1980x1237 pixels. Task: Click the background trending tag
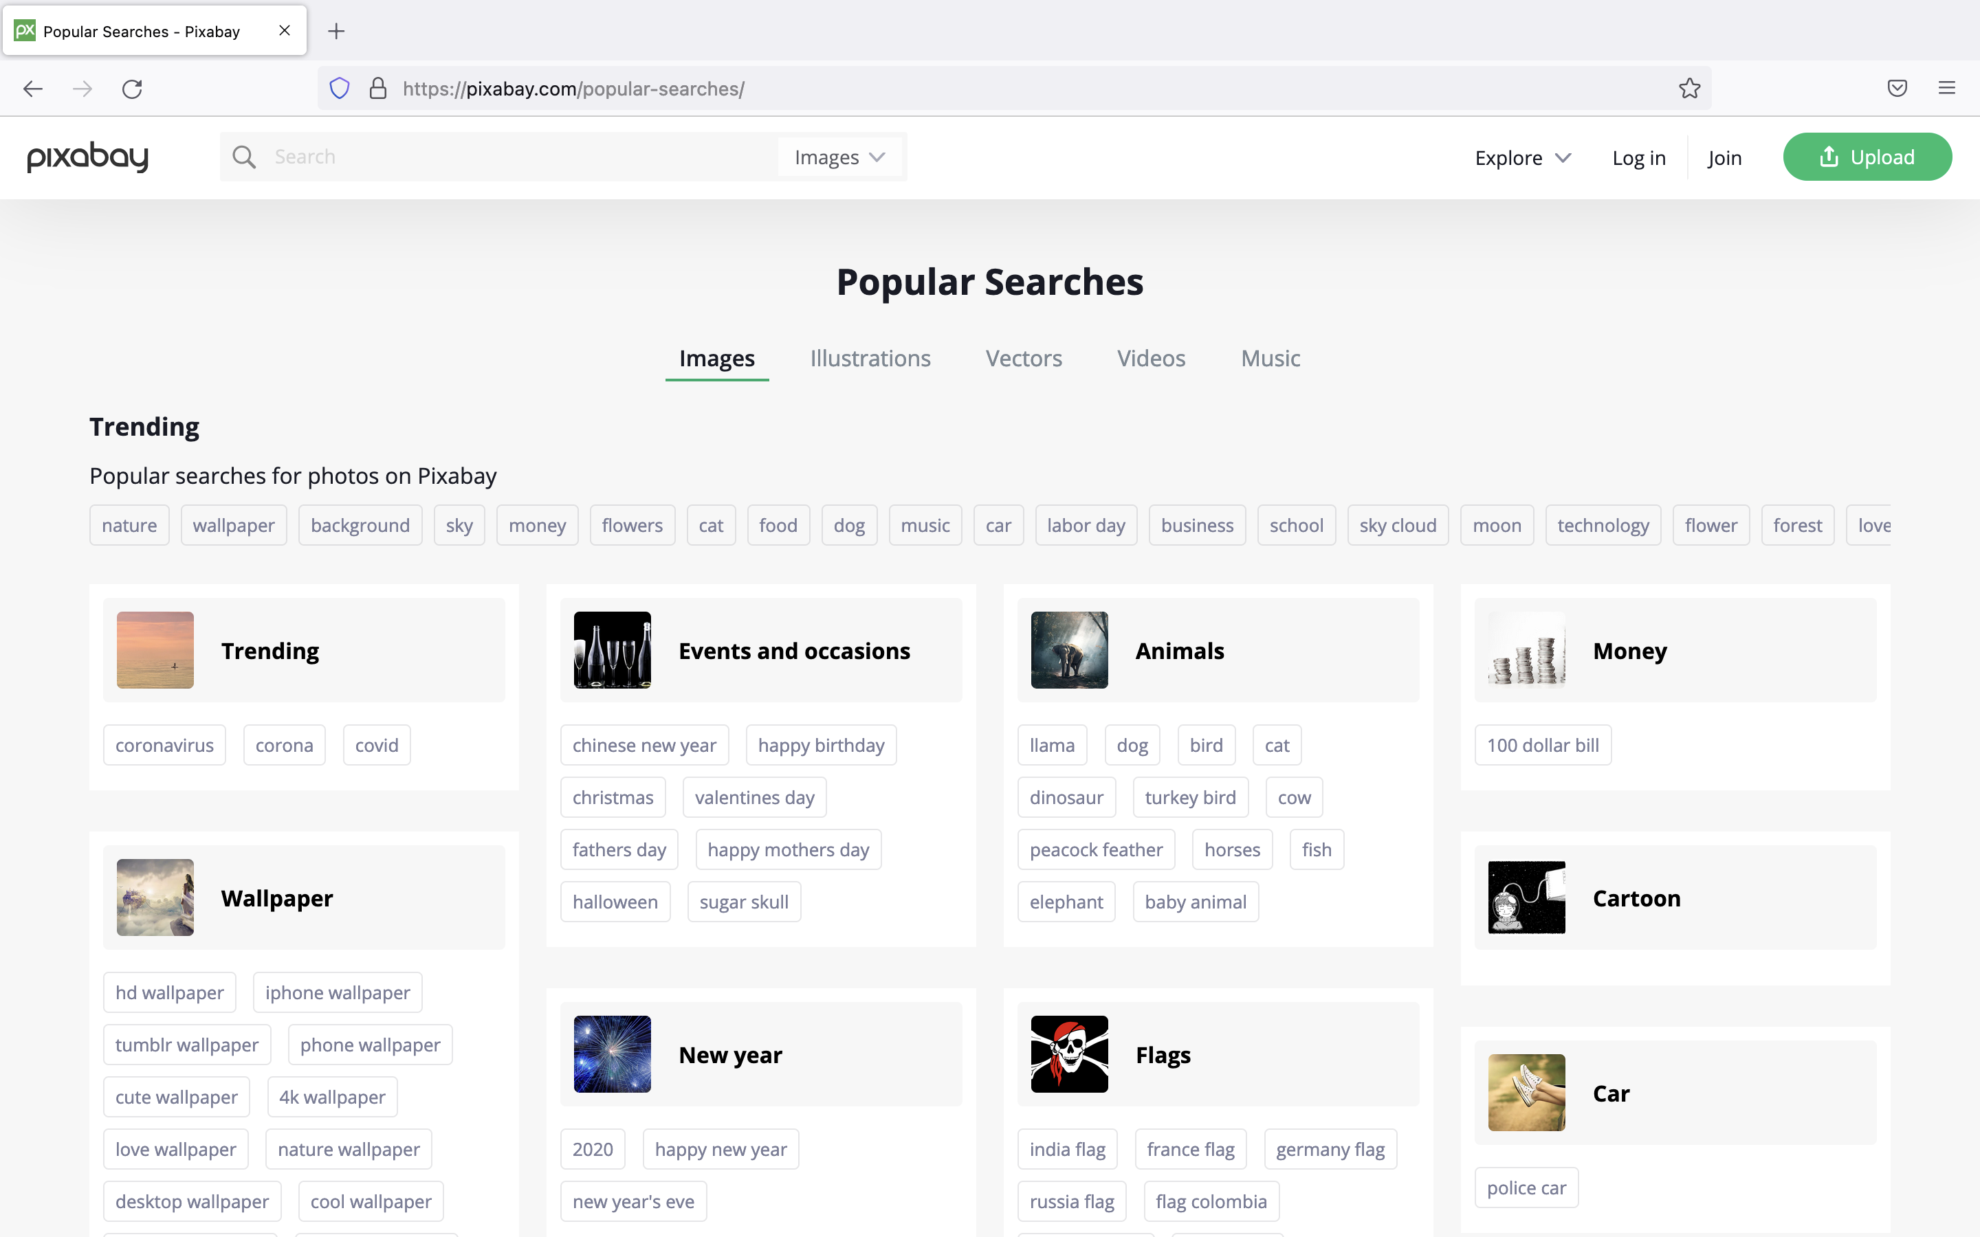pyautogui.click(x=360, y=525)
